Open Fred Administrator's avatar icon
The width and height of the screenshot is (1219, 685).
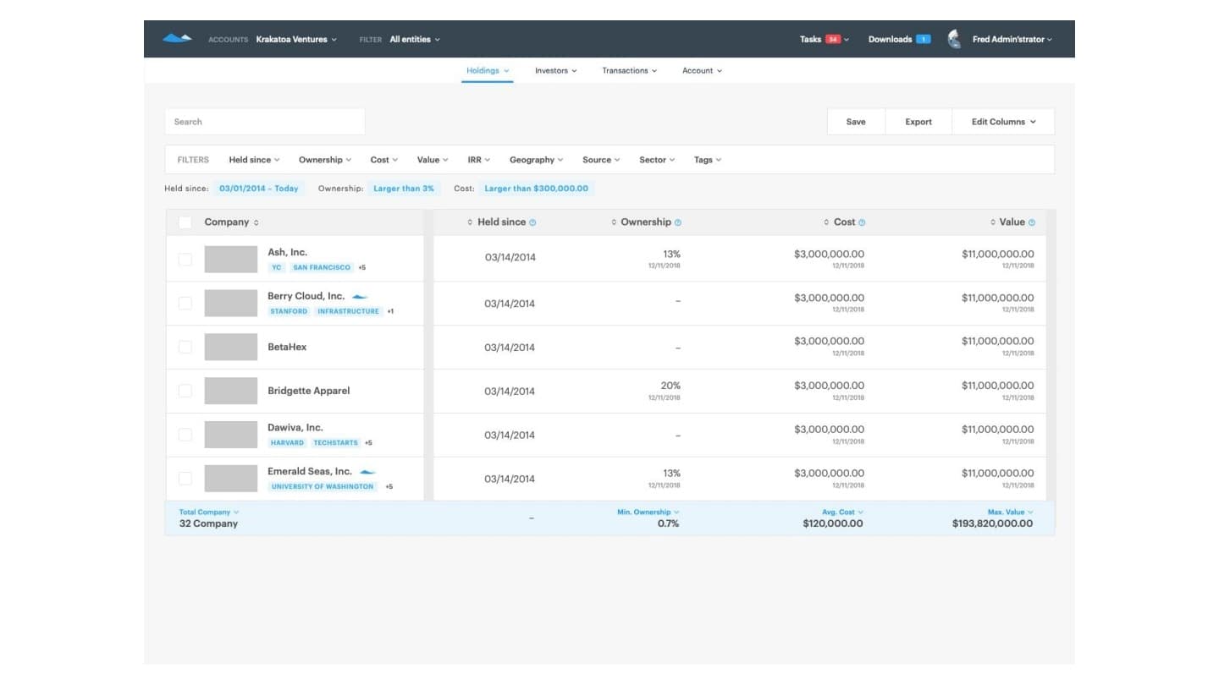[x=954, y=39]
